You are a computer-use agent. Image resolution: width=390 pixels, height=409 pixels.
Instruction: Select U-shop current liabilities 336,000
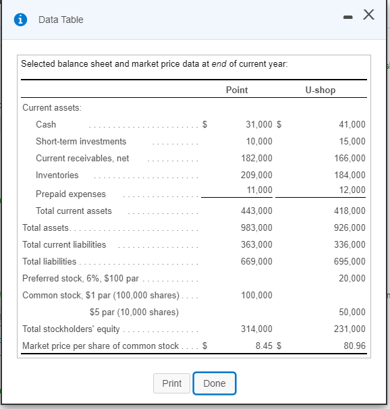[350, 245]
